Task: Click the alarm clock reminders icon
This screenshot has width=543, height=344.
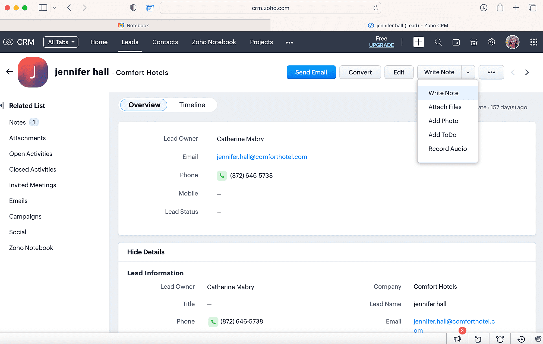Action: click(x=500, y=339)
